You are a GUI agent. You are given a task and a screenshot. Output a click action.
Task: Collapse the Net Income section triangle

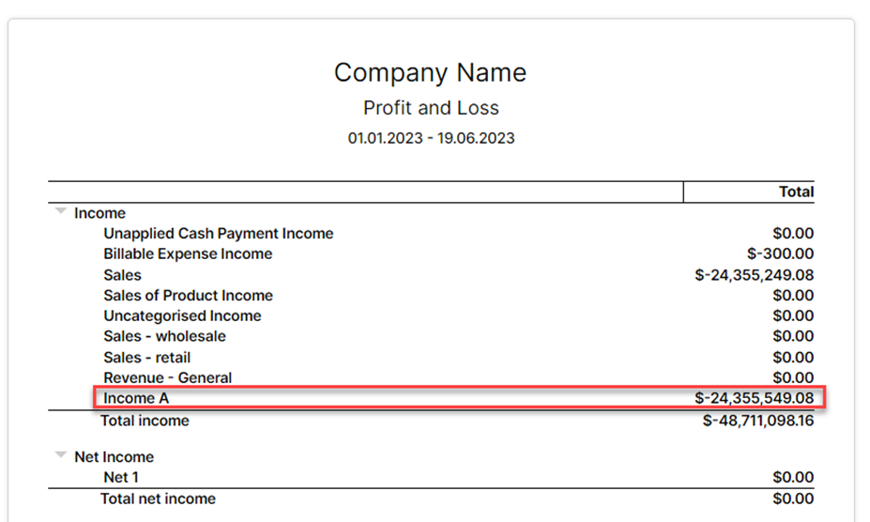coord(60,456)
